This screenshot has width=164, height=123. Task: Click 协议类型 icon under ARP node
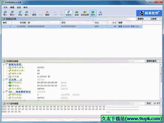[x=10, y=98]
